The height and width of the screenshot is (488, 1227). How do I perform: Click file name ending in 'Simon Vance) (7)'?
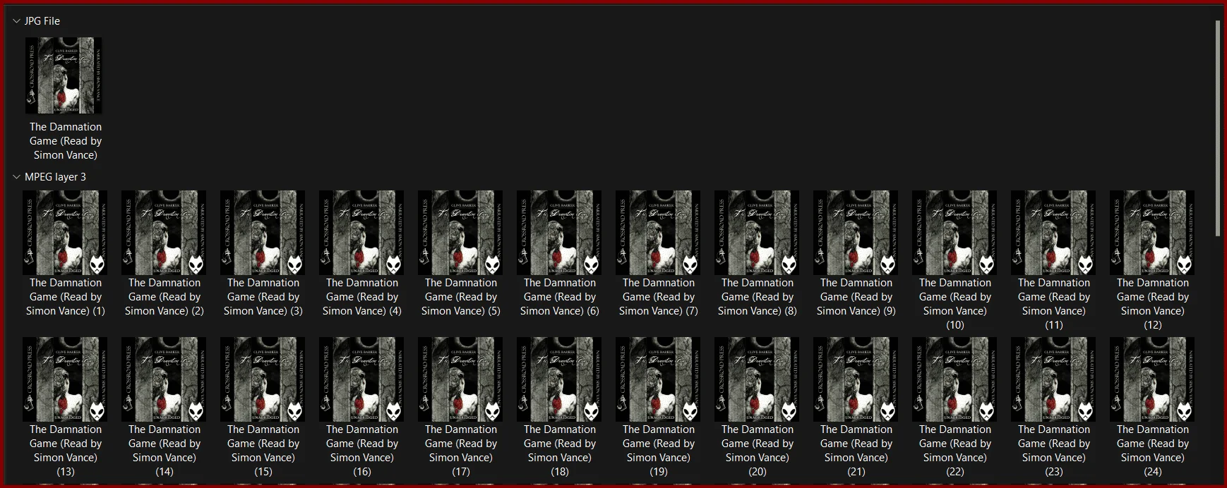click(659, 297)
